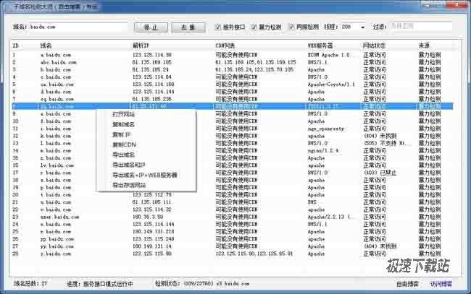Select the user.baidu.com row
The image size is (471, 294).
tap(232, 217)
